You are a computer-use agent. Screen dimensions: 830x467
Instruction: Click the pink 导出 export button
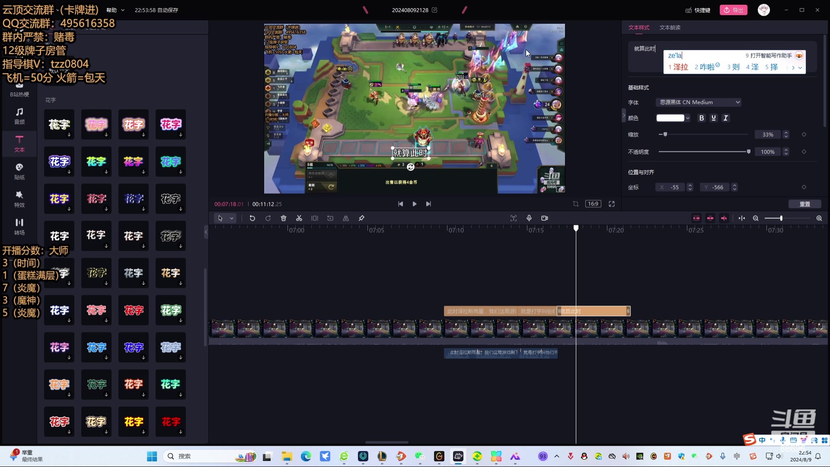point(734,10)
